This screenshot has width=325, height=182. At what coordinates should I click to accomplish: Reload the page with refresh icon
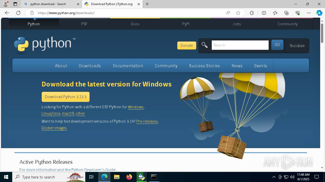[x=18, y=13]
